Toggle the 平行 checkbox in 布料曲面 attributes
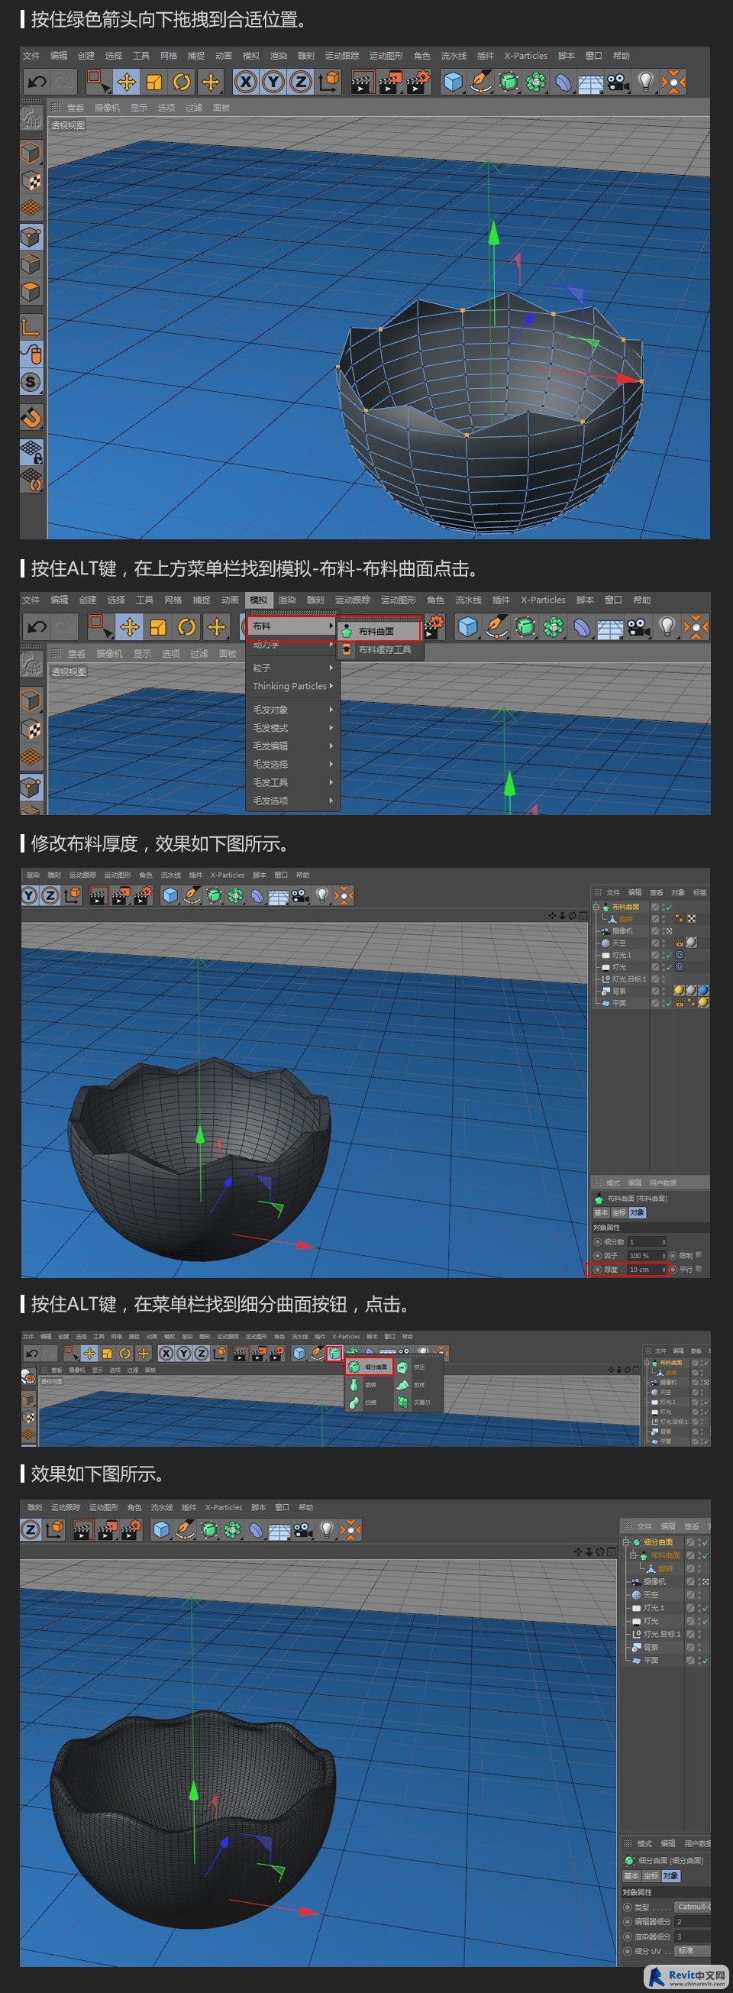Viewport: 733px width, 1993px height. coord(699,1269)
